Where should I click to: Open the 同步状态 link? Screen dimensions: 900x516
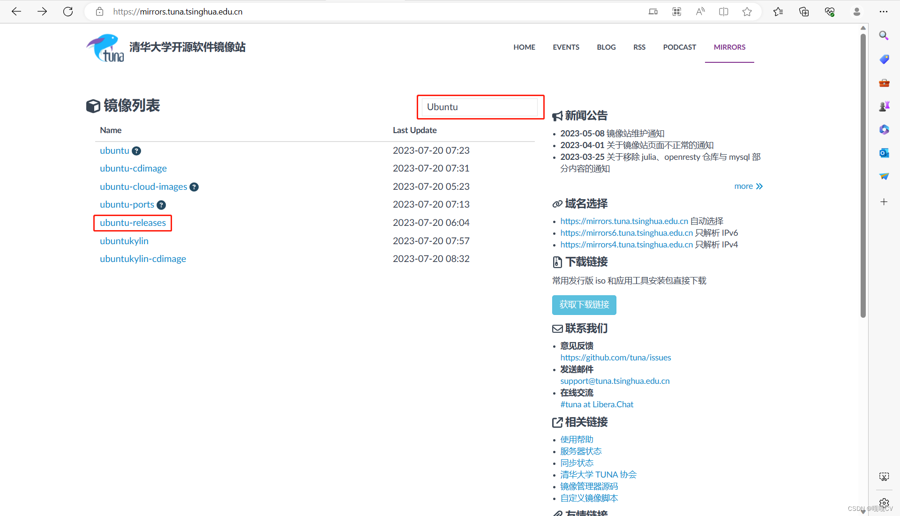tap(577, 463)
